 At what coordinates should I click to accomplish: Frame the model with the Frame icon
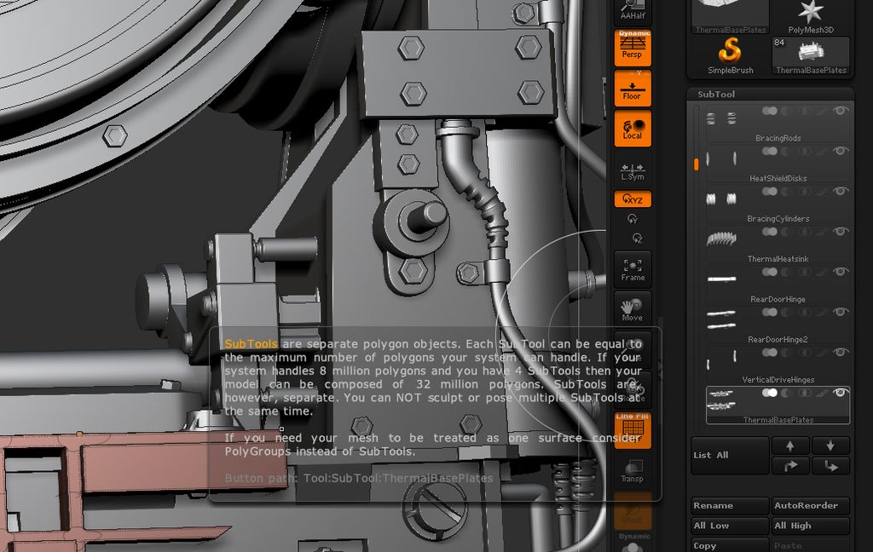point(632,268)
